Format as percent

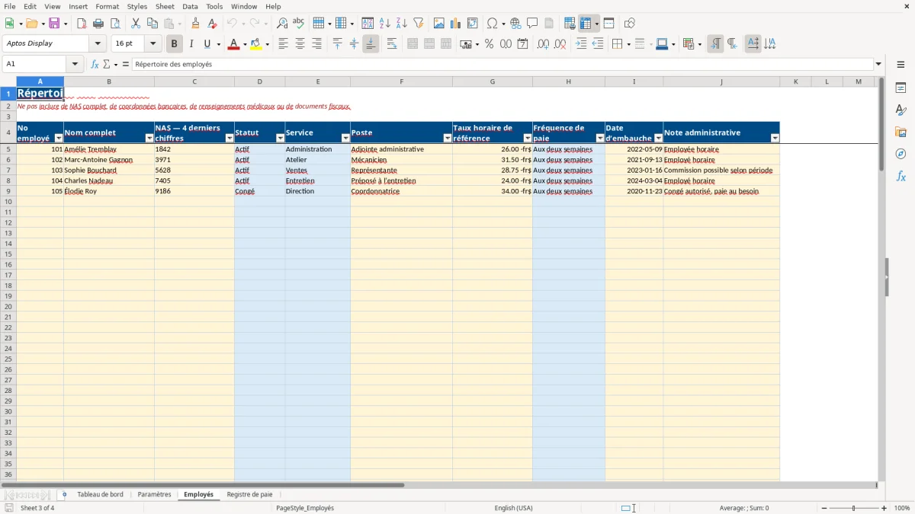tap(489, 44)
